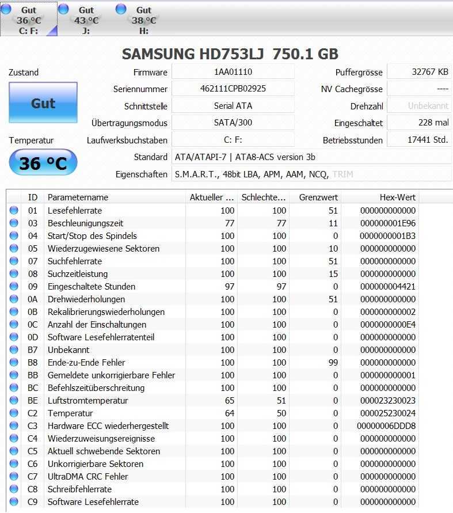The width and height of the screenshot is (453, 513).
Task: Click status icon of Eingeschaltete Stunden row
Action: pyautogui.click(x=14, y=286)
